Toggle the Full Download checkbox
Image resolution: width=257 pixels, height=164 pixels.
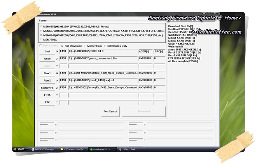point(63,46)
